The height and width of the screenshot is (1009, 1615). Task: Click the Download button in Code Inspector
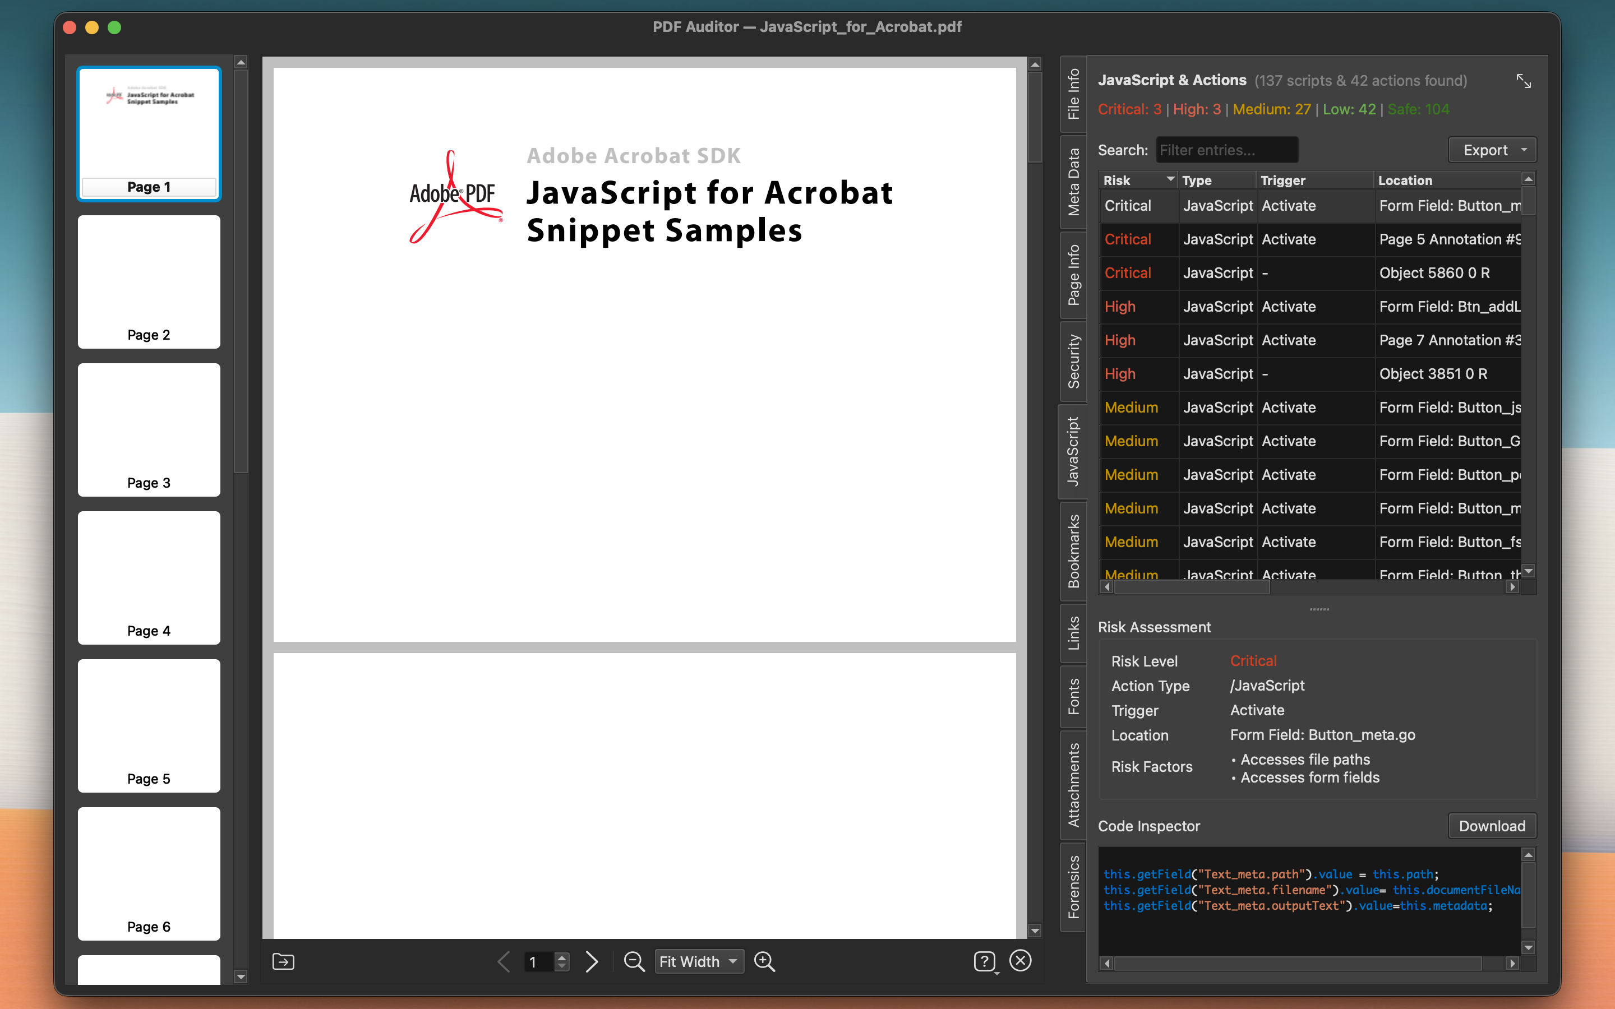point(1492,826)
